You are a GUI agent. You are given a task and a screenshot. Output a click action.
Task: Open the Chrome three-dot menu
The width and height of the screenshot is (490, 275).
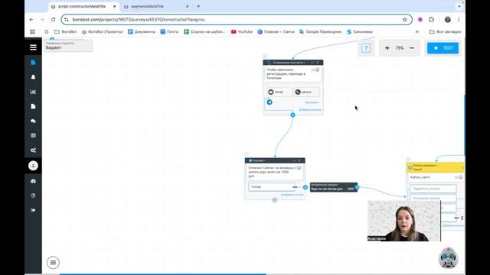coord(459,19)
